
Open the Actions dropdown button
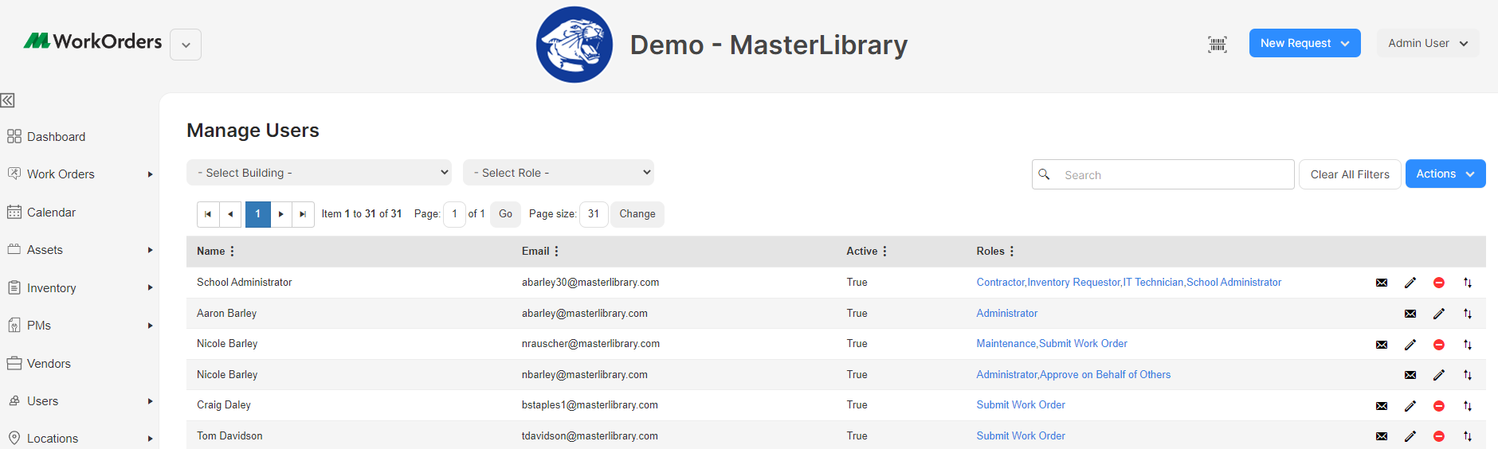click(x=1445, y=174)
